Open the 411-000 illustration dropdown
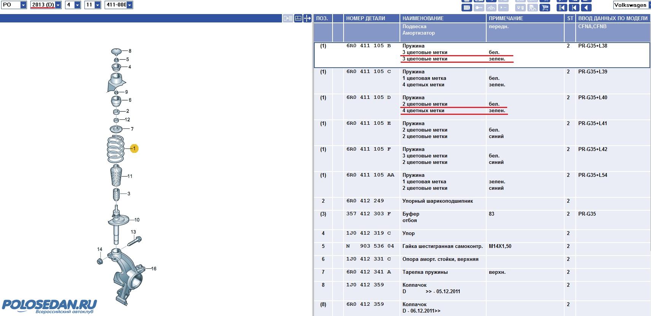The width and height of the screenshot is (651, 316). point(129,5)
